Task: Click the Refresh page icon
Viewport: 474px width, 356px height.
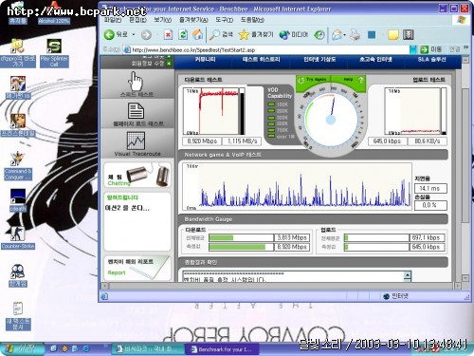Action: point(183,34)
